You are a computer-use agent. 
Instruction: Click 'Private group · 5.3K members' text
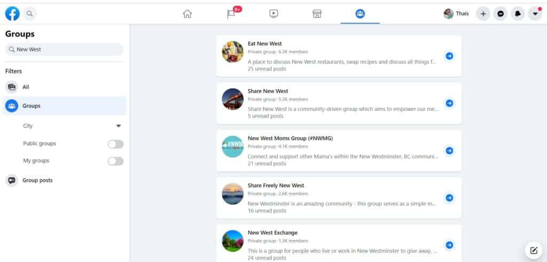click(278, 99)
